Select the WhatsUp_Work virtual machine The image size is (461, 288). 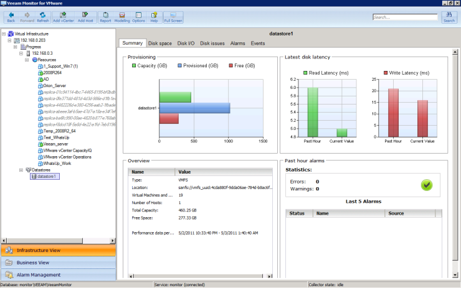pos(57,163)
